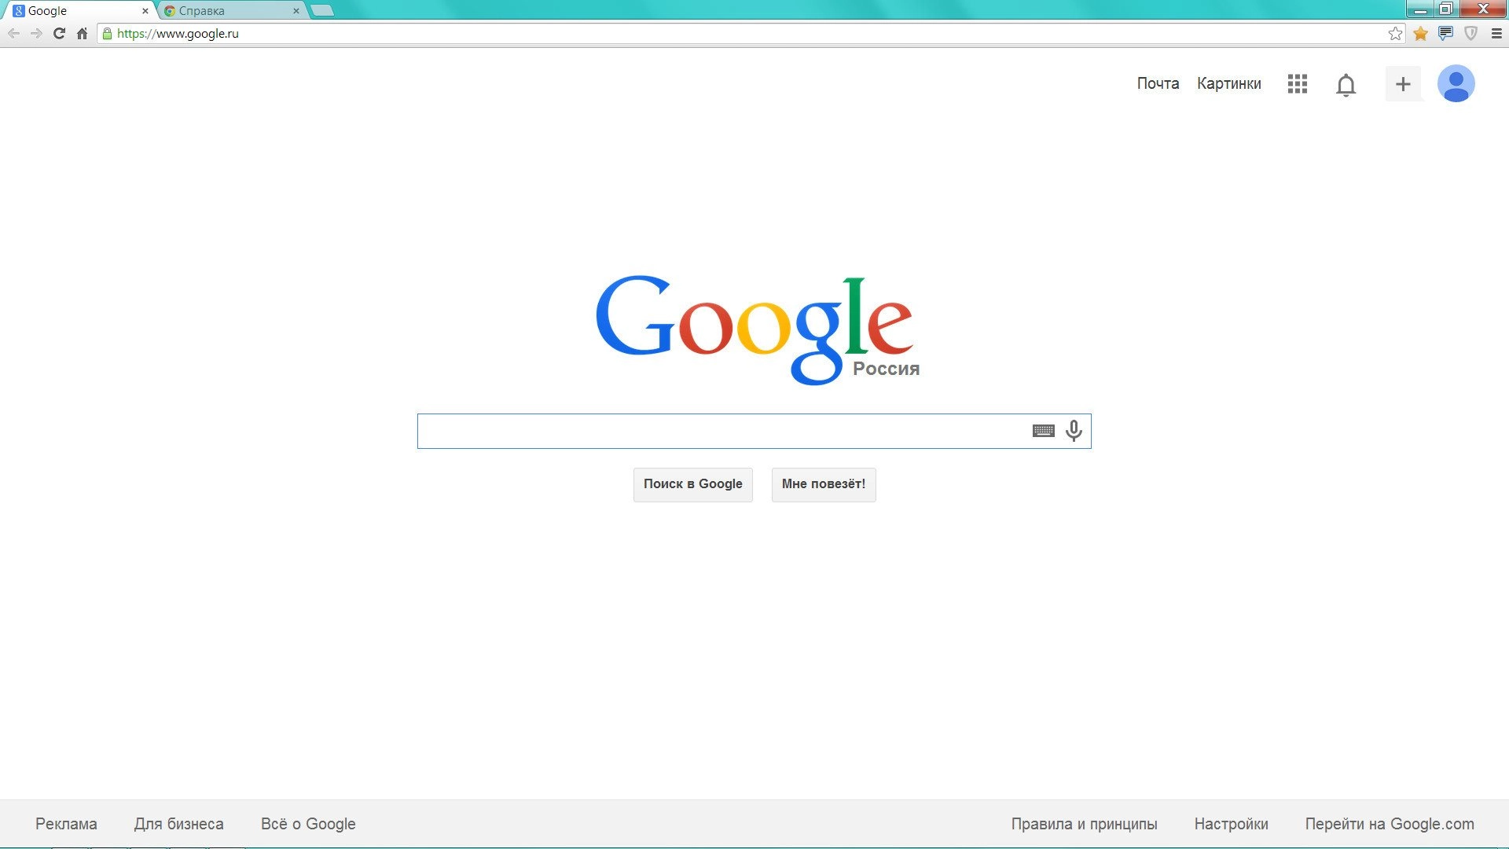Click the shield extension icon

point(1470,33)
